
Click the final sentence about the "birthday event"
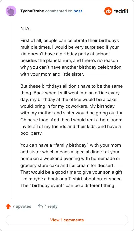tap(68, 185)
